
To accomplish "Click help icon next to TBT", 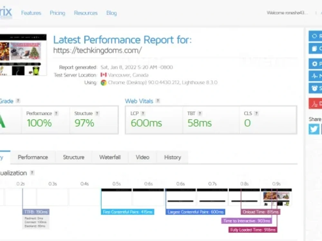I will pyautogui.click(x=200, y=113).
